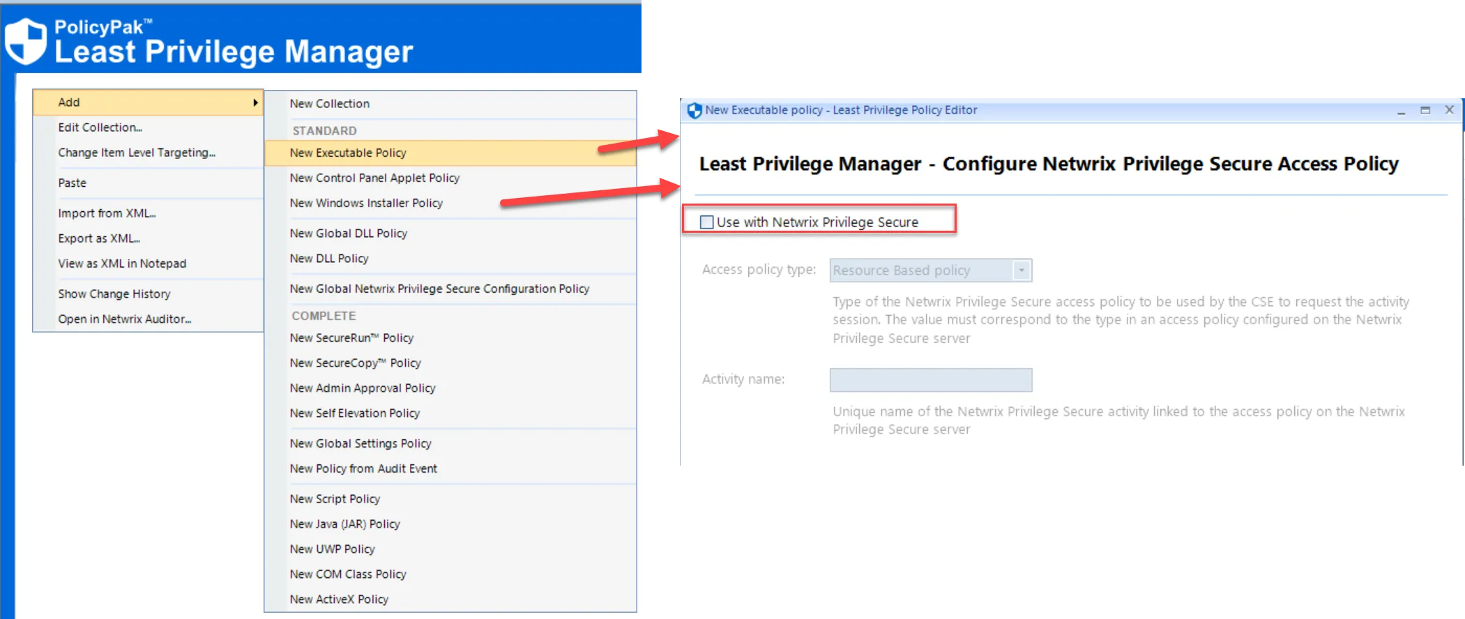Maximize the Least Privilege Policy Editor window

tap(1425, 110)
